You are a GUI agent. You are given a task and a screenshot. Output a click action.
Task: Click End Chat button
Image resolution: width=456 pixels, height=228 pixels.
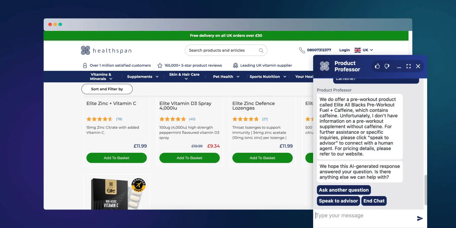click(374, 201)
